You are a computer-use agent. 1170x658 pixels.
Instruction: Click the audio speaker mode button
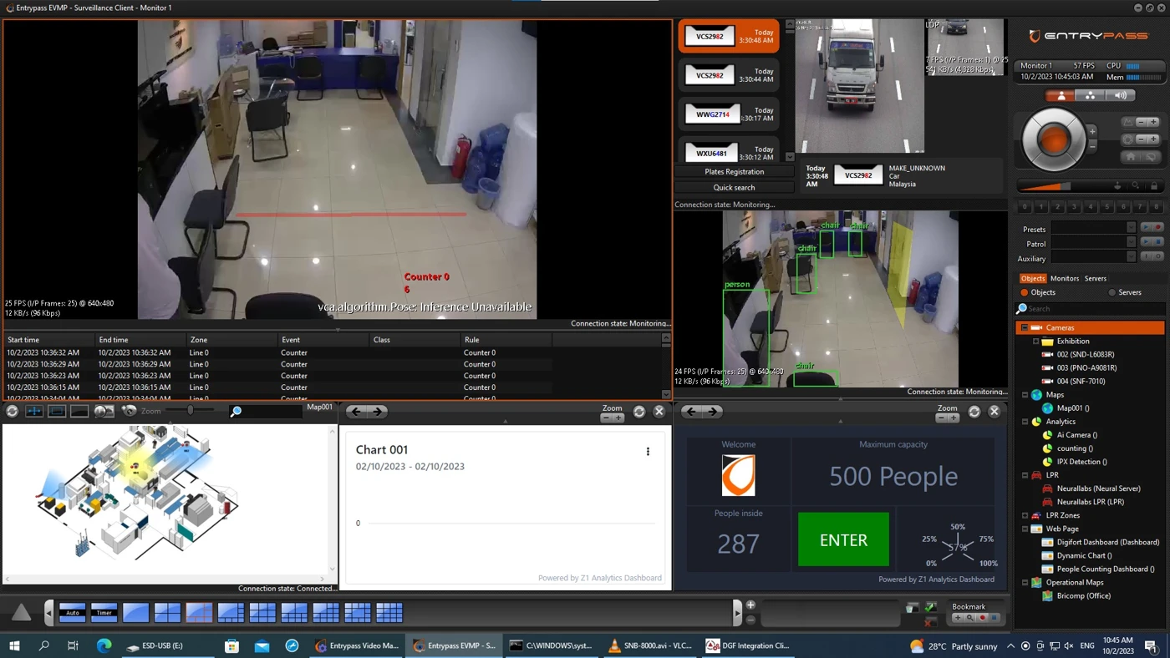(x=1121, y=96)
